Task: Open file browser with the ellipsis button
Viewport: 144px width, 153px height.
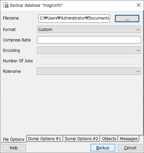Action: click(127, 19)
